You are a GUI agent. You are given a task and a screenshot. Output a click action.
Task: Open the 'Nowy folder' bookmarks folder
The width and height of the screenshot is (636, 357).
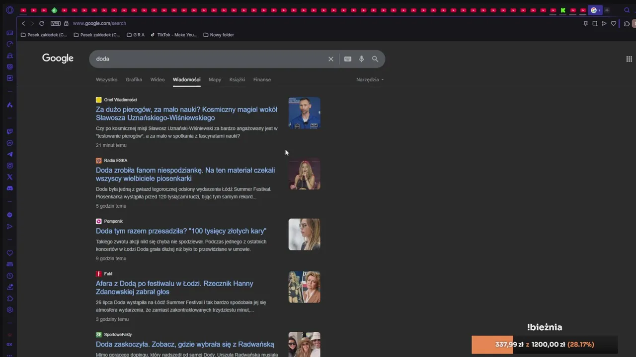tap(219, 35)
